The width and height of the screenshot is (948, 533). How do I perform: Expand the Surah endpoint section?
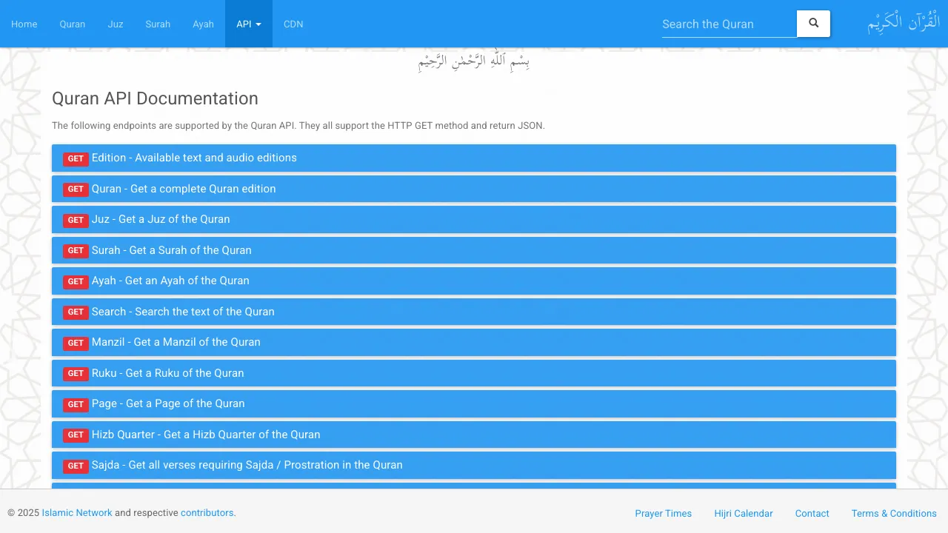point(474,250)
